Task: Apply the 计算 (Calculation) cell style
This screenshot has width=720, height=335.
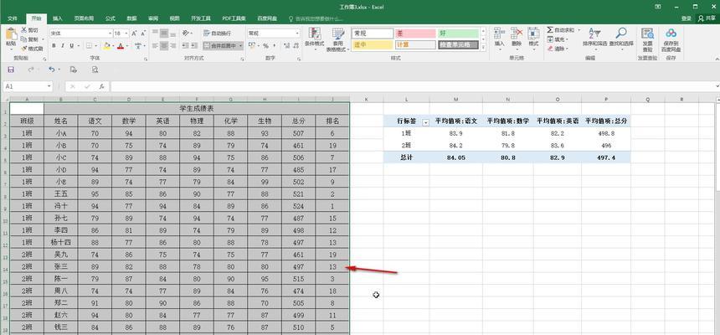Action: click(415, 45)
